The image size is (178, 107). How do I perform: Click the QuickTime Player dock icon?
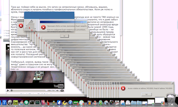point(70,103)
